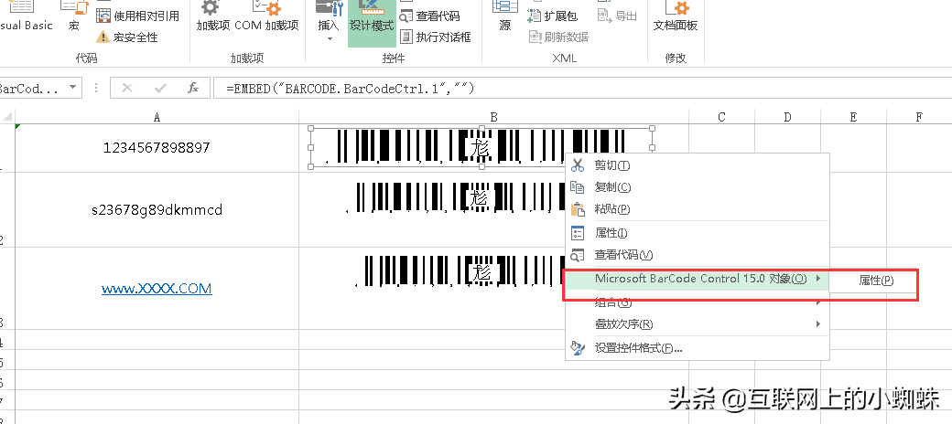This screenshot has height=424, width=952.
Task: Select the third-row barcode image
Action: click(x=459, y=270)
